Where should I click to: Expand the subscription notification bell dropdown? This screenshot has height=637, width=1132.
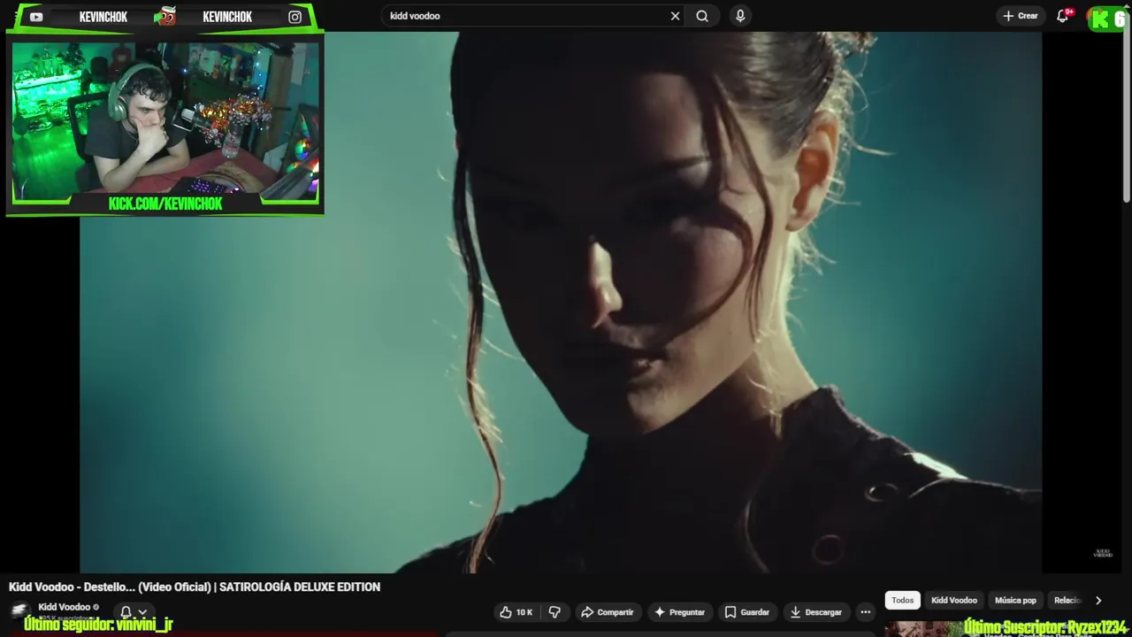[133, 611]
